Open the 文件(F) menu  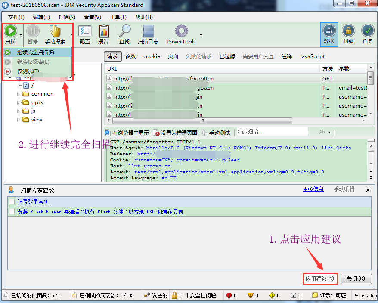[16, 17]
